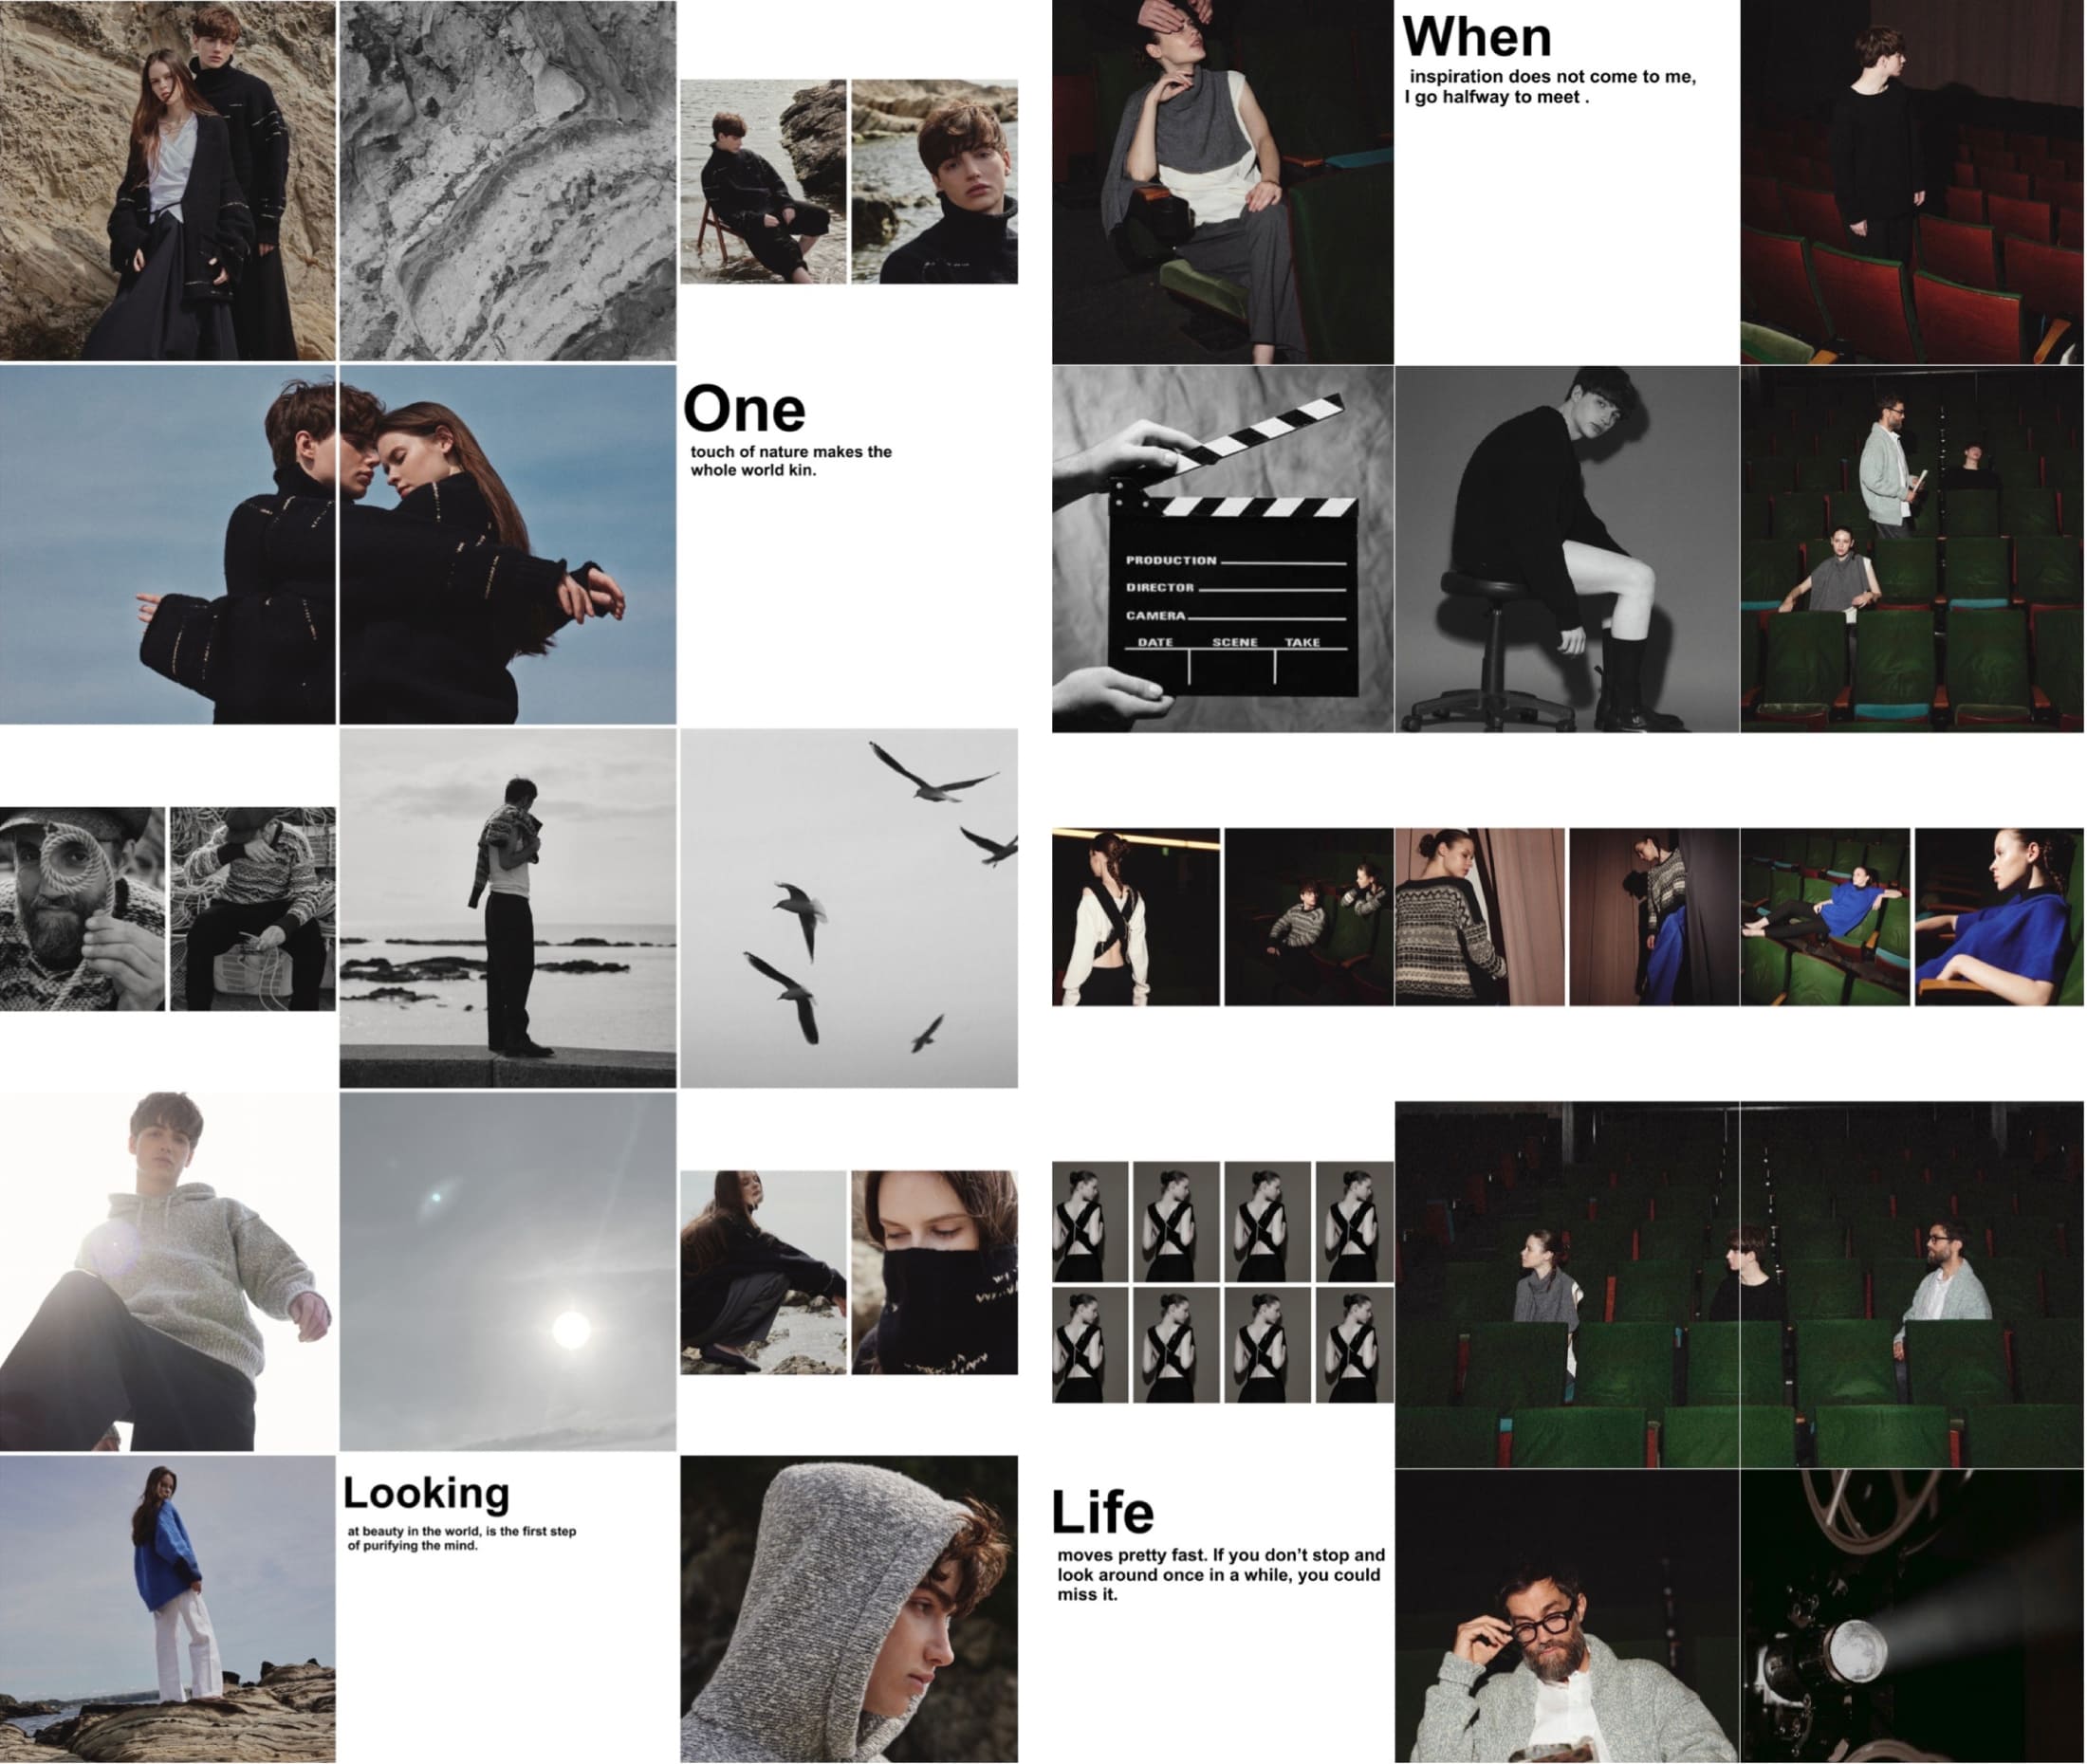Click the 'When' heading text
2087x1764 pixels.
(x=1476, y=37)
